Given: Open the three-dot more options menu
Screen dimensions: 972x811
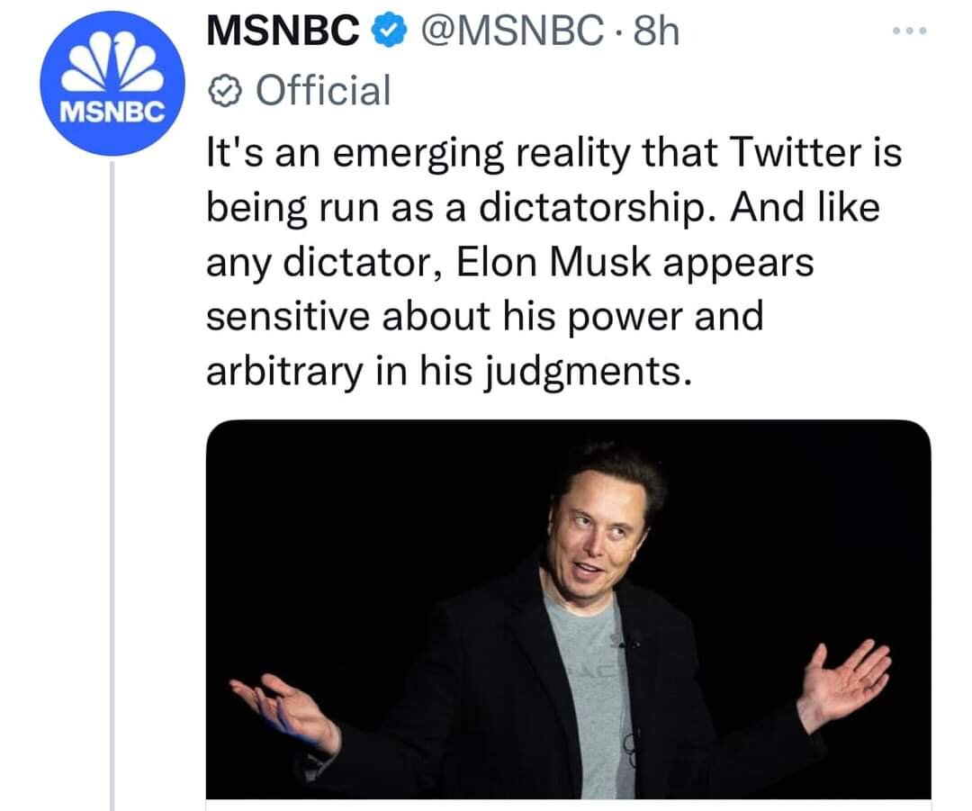Looking at the screenshot, I should pos(910,31).
